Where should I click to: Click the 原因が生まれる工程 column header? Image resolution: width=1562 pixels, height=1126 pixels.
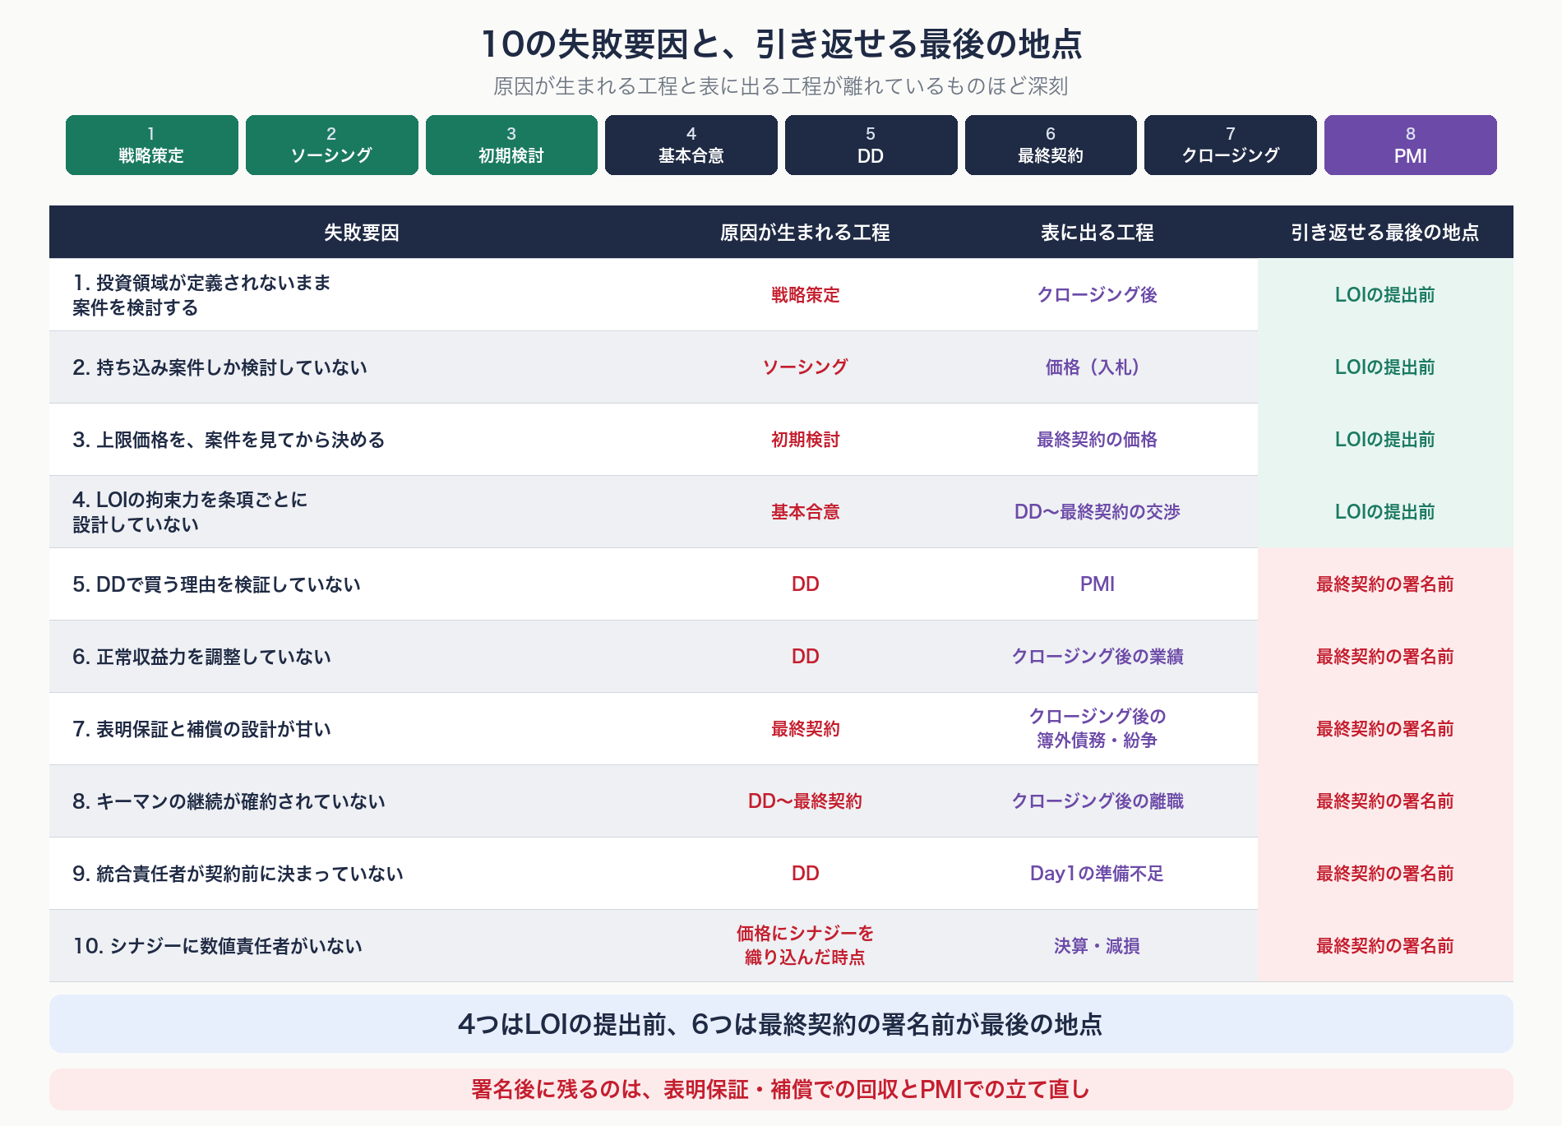(x=805, y=233)
